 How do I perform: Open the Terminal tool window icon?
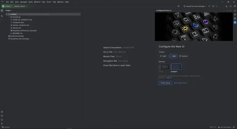2,116
